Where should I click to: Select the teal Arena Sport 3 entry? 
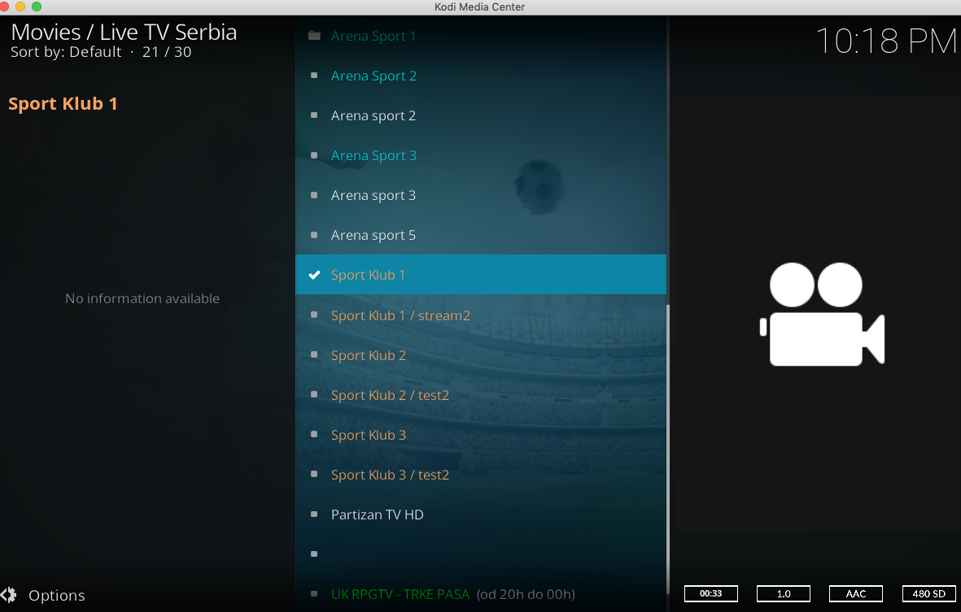click(480, 155)
